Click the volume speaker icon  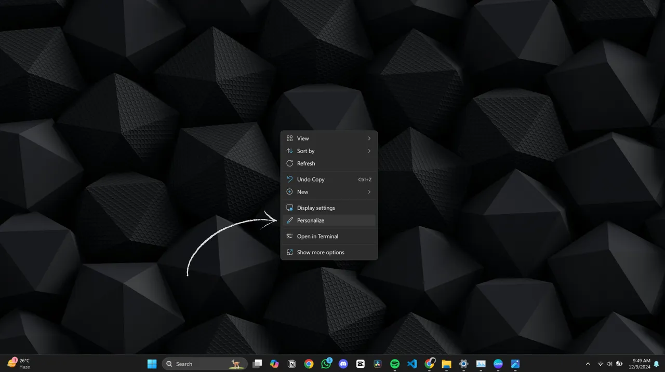click(x=609, y=364)
